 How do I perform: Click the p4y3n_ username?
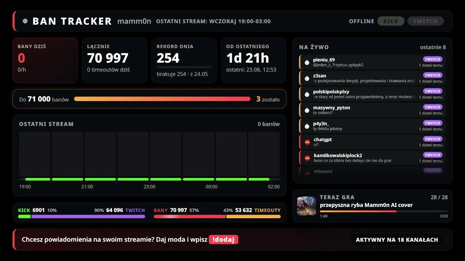click(x=321, y=124)
